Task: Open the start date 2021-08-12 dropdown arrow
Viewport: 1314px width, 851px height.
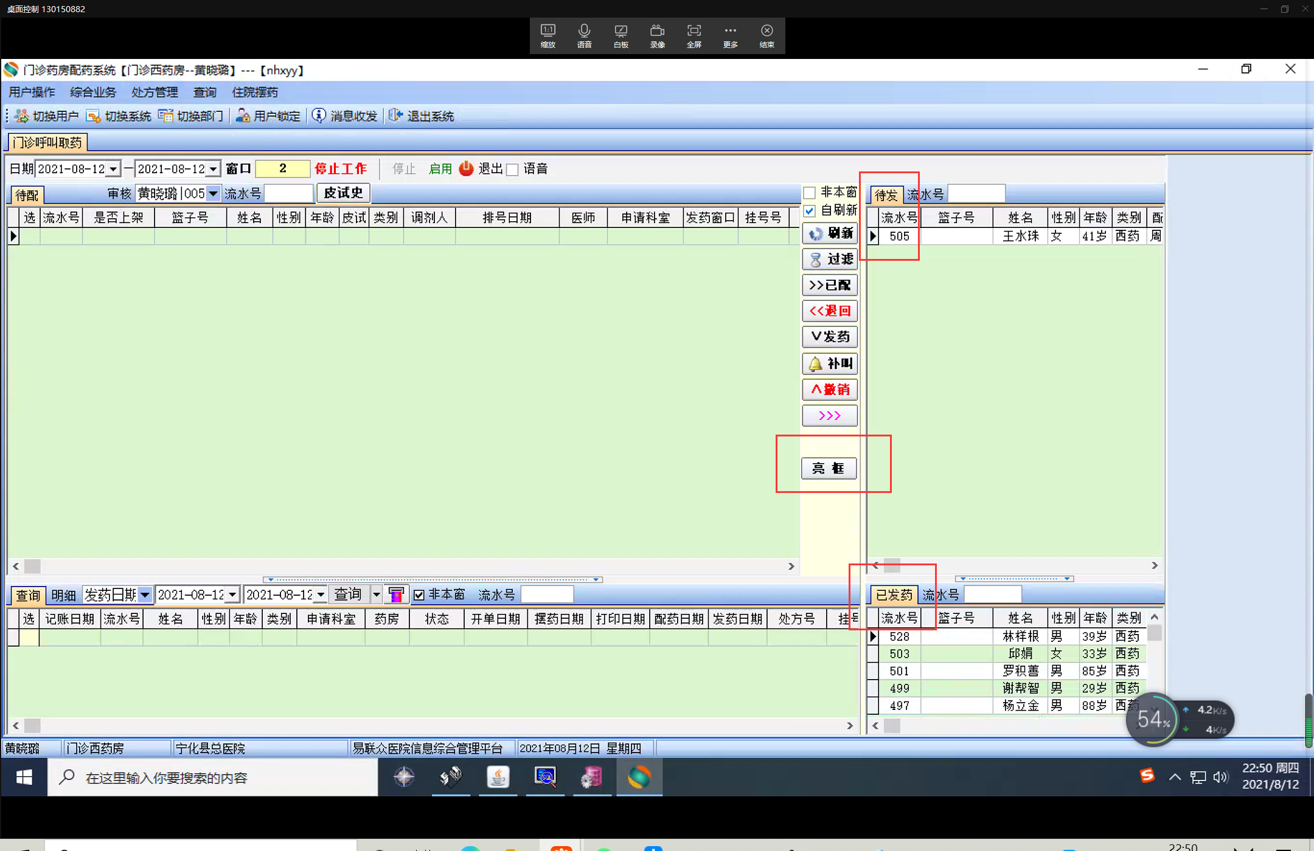Action: click(113, 169)
